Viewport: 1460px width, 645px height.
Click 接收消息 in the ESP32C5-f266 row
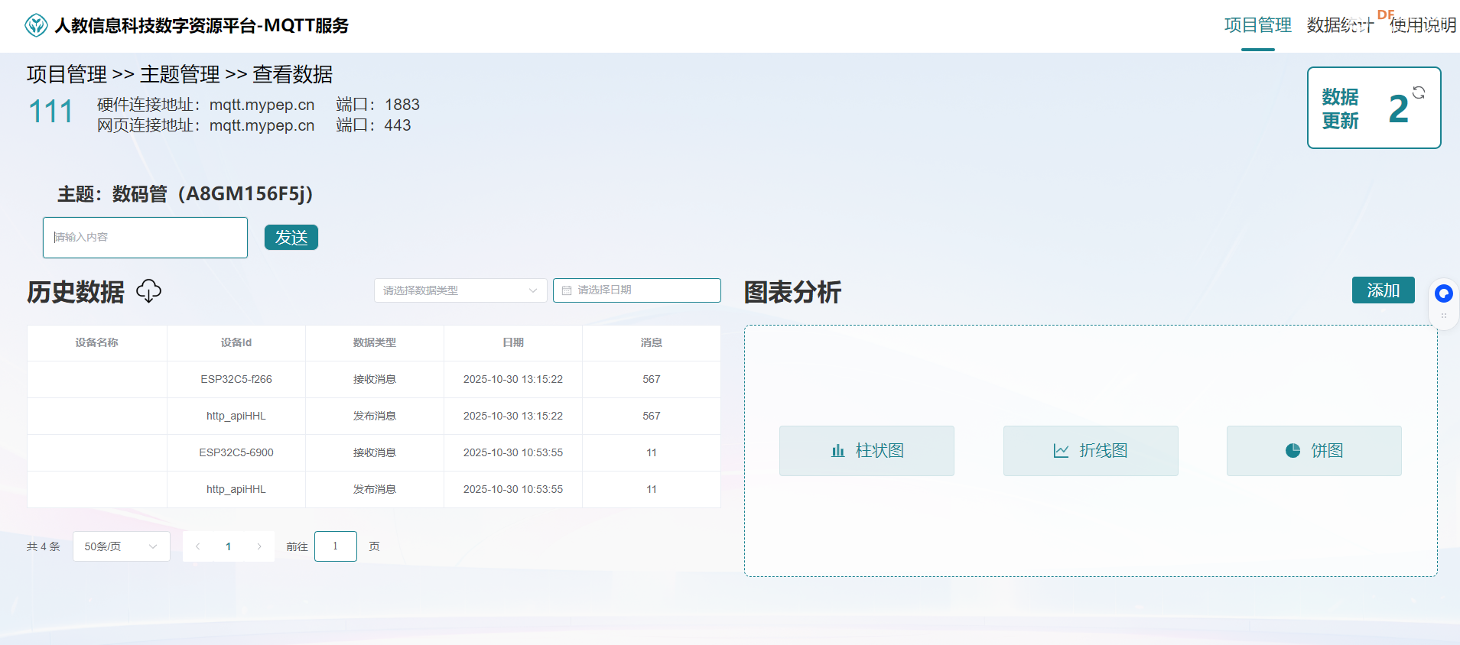pyautogui.click(x=375, y=379)
